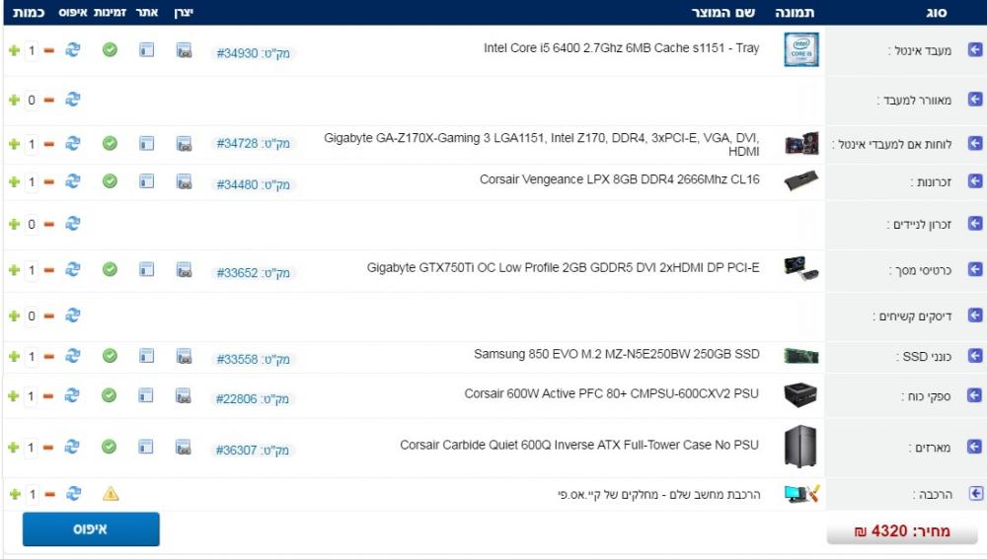Expand the מארזים category arrow

975,448
